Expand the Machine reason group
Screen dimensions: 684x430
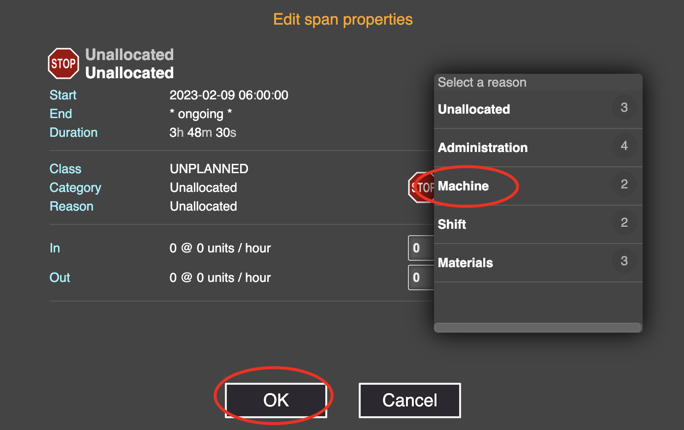pyautogui.click(x=538, y=186)
